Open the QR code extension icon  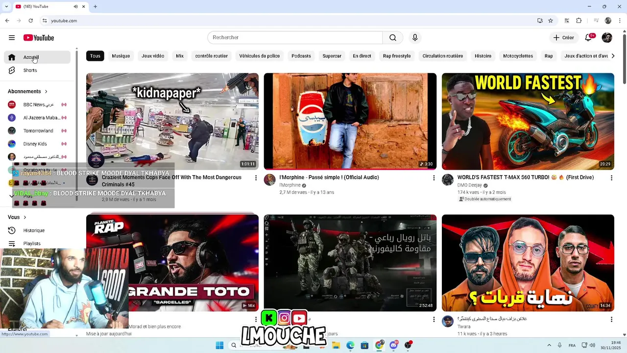(x=567, y=21)
